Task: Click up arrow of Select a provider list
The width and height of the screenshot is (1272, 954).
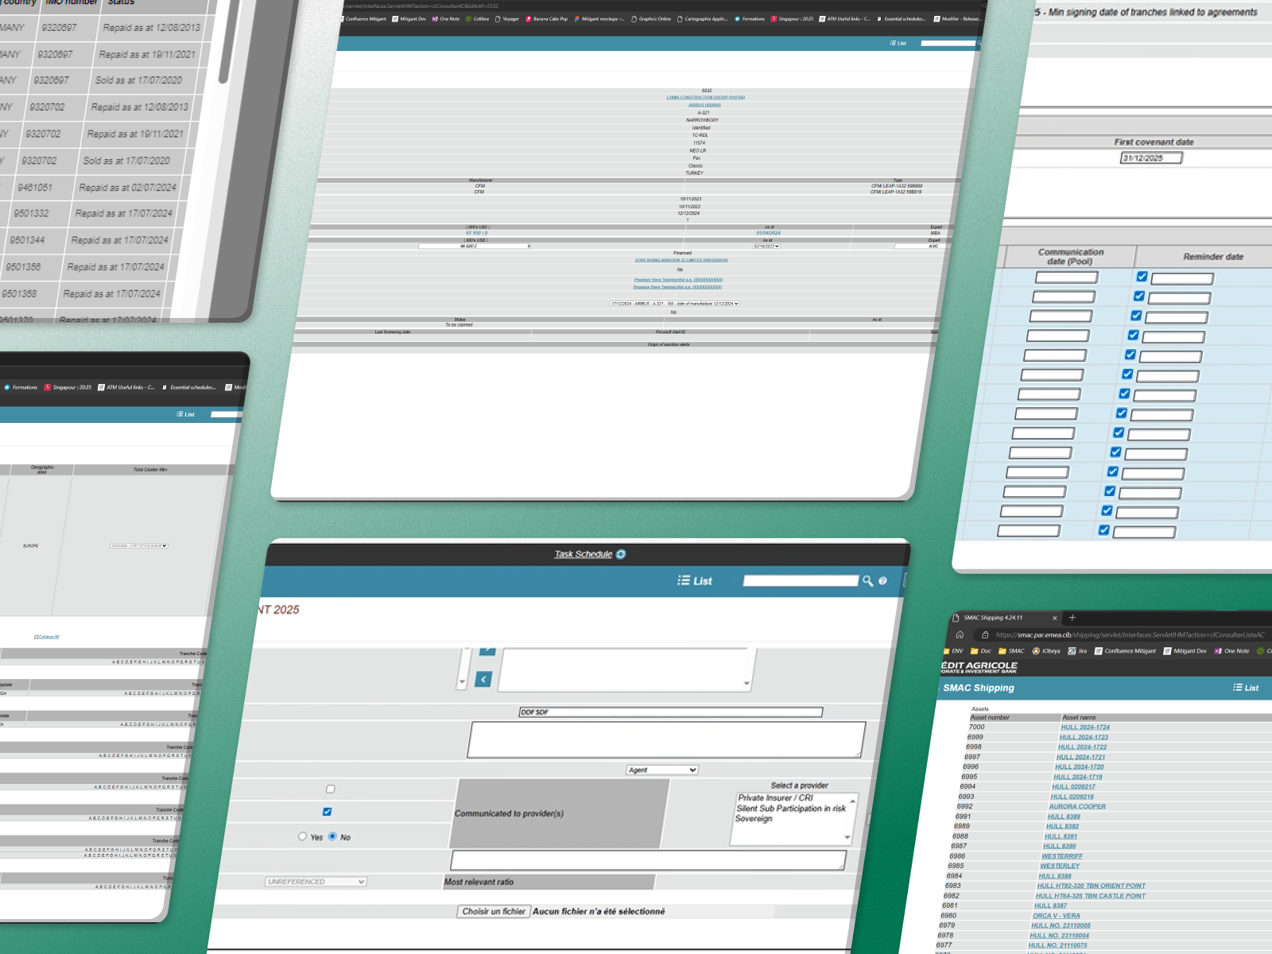Action: pyautogui.click(x=853, y=801)
